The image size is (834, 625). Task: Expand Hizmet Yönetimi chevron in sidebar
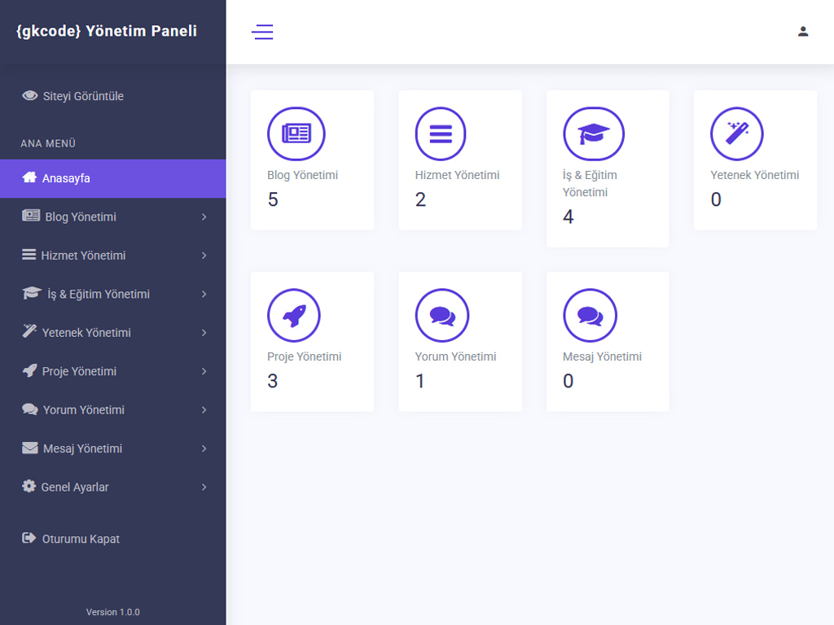click(x=204, y=256)
